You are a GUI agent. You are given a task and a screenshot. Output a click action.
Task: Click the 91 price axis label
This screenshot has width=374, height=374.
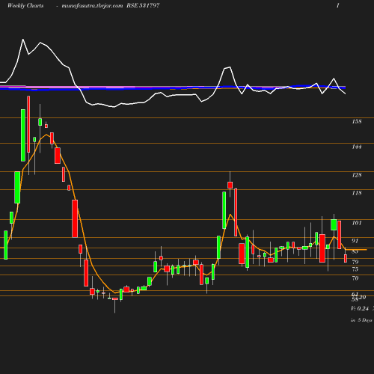(x=355, y=241)
